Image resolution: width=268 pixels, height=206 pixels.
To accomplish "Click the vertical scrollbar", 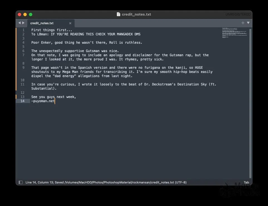I will 250,104.
